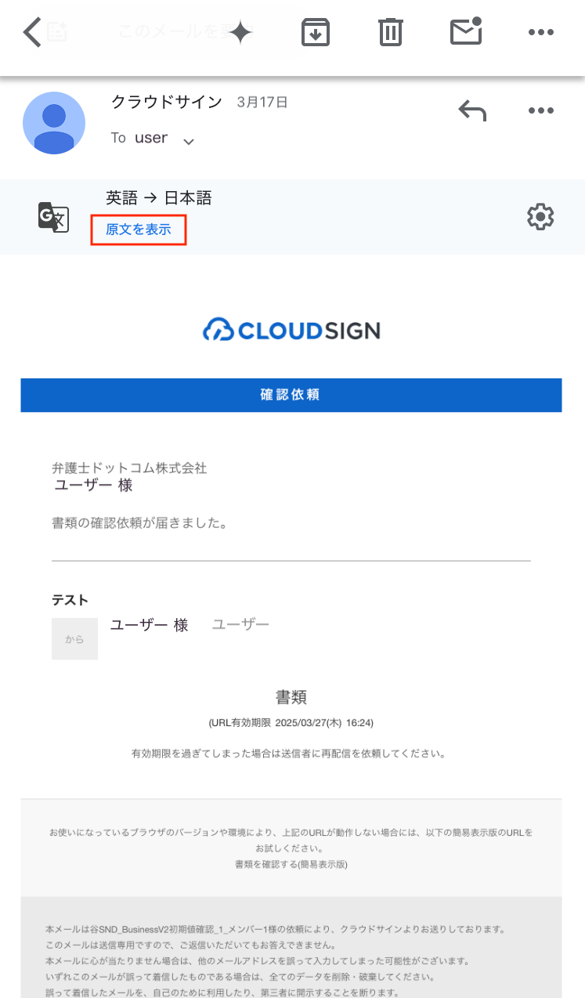
Task: Tap sender name クラウドサイン in the header
Action: point(167,102)
